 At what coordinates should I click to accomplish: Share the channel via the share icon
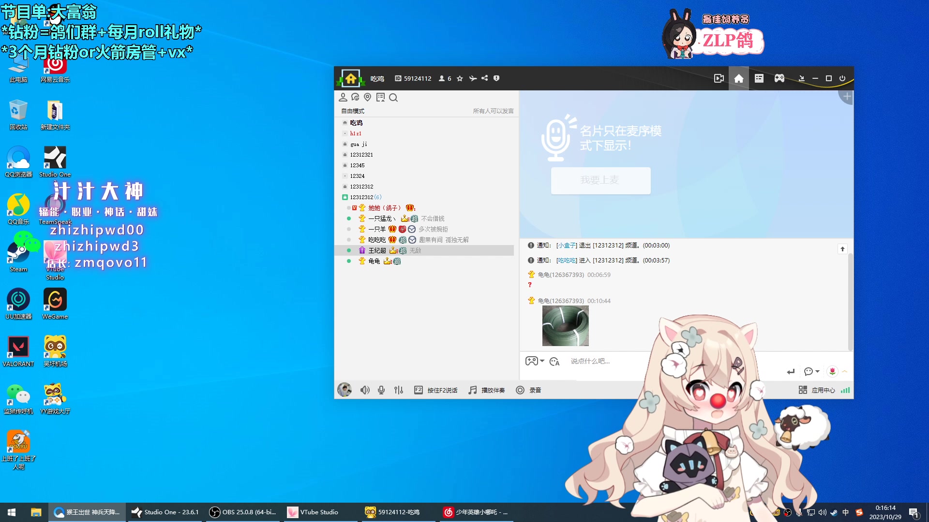tap(484, 78)
